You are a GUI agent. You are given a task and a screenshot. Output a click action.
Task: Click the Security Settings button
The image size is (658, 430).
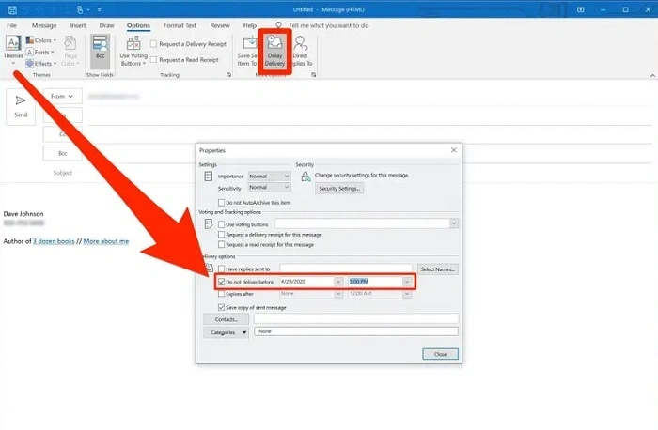[339, 189]
